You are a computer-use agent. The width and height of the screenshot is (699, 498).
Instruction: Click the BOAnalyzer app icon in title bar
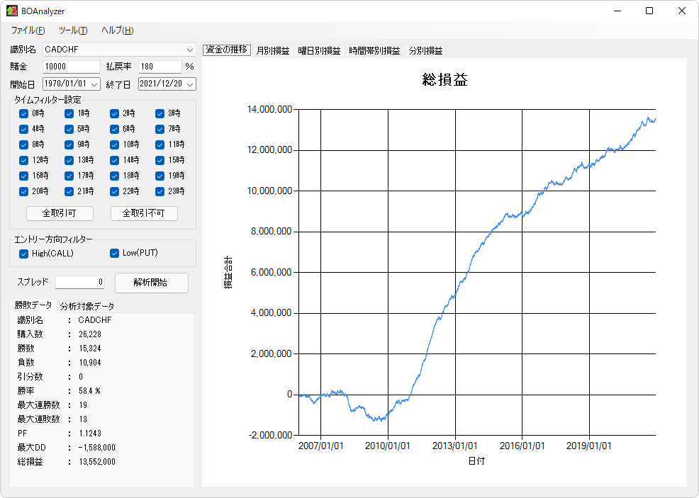(12, 11)
